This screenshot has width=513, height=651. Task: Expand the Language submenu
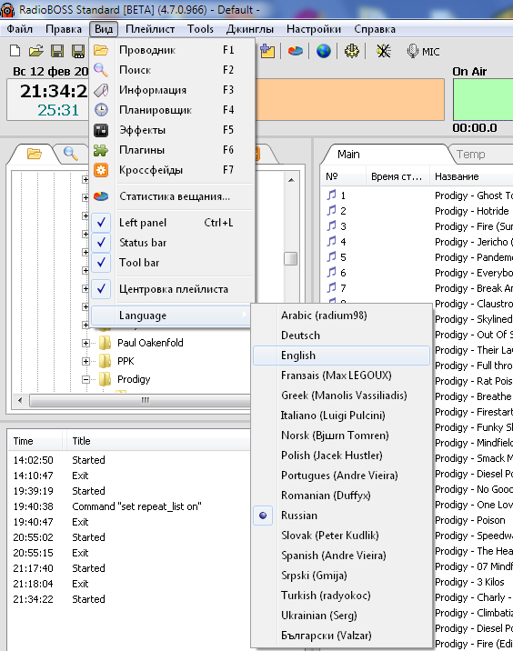172,315
